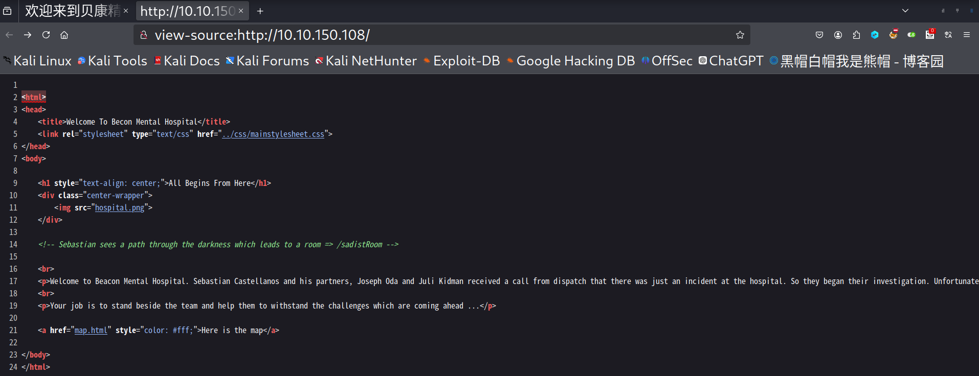The image size is (979, 376).
Task: Close the 欢迎来到贝康精 tab
Action: coord(126,11)
